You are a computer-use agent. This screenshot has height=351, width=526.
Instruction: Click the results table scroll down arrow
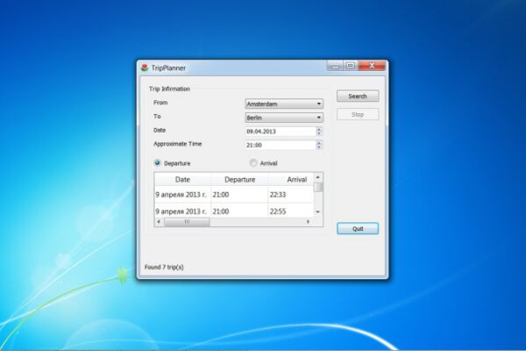tap(318, 212)
